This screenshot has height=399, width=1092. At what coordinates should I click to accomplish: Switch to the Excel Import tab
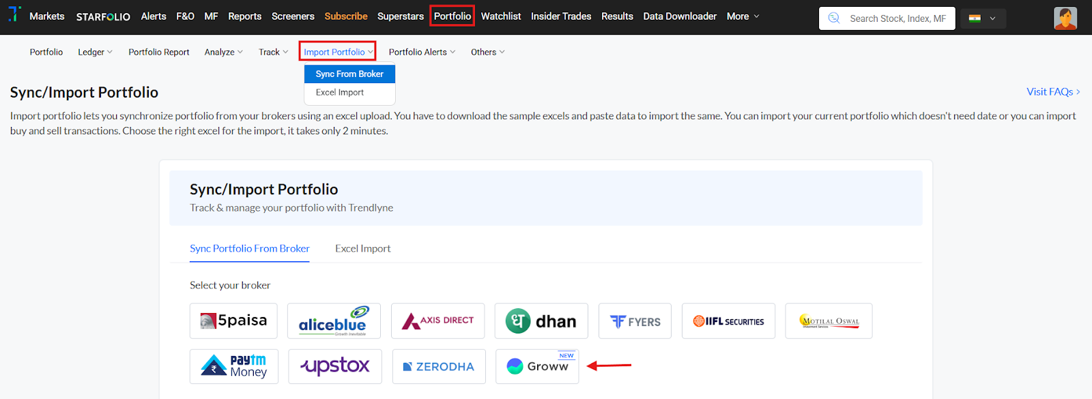click(362, 248)
